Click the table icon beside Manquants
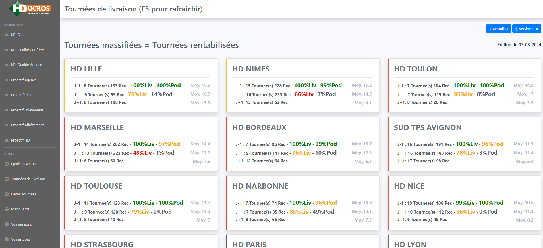The image size is (543, 248). click(x=7, y=209)
